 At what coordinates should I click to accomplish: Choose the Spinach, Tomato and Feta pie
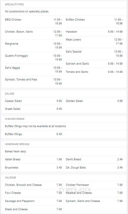[x=21, y=80]
